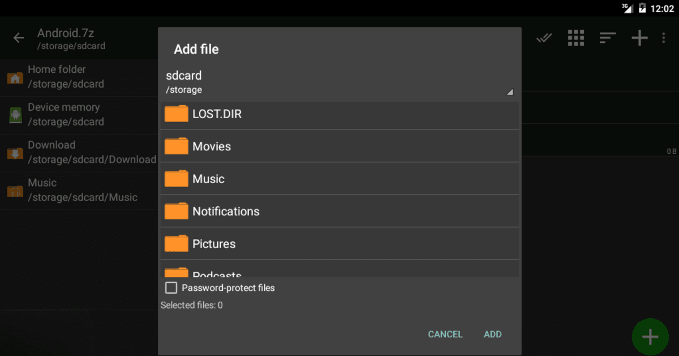Tap the green floating plus button
679x356 pixels.
pos(650,336)
